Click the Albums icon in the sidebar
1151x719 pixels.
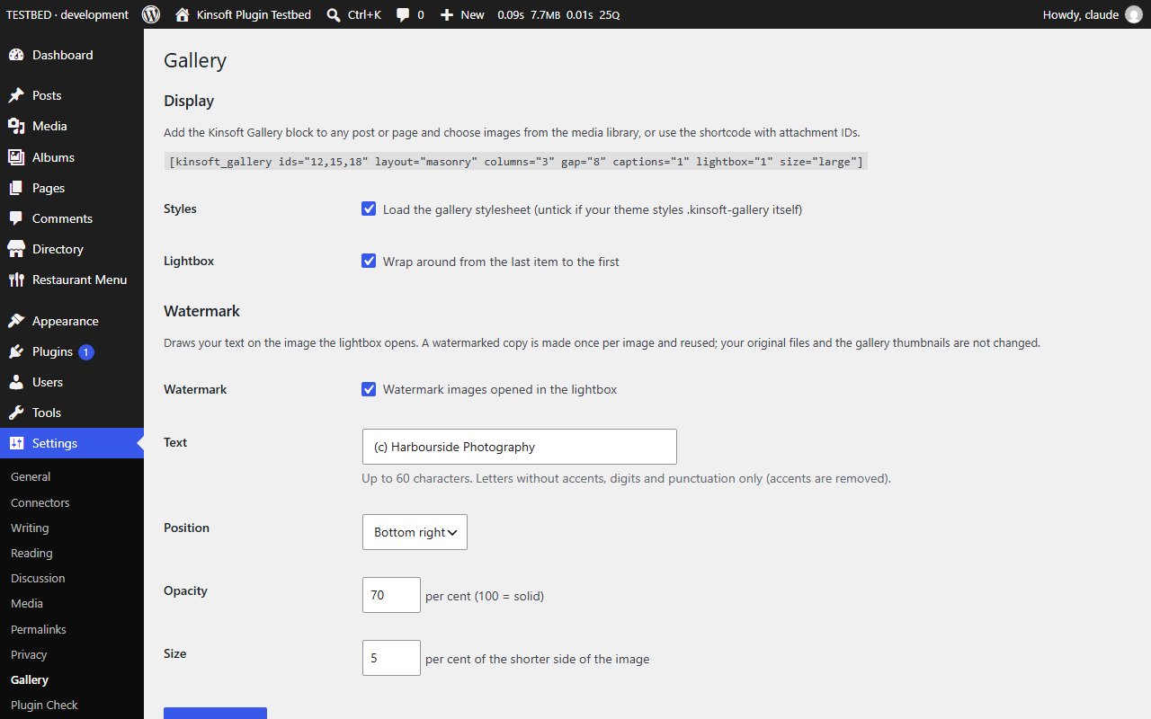point(16,156)
